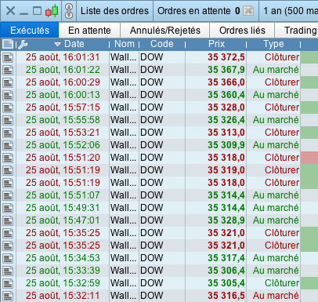Image resolution: width=318 pixels, height=302 pixels.
Task: Click Au marché type in 15:55:58 row
Action: [x=276, y=120]
